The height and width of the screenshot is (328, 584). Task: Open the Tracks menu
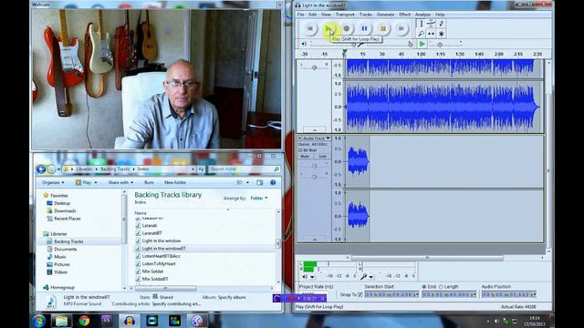pyautogui.click(x=365, y=15)
